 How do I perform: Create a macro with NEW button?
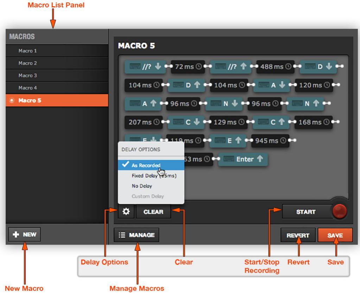coord(24,234)
